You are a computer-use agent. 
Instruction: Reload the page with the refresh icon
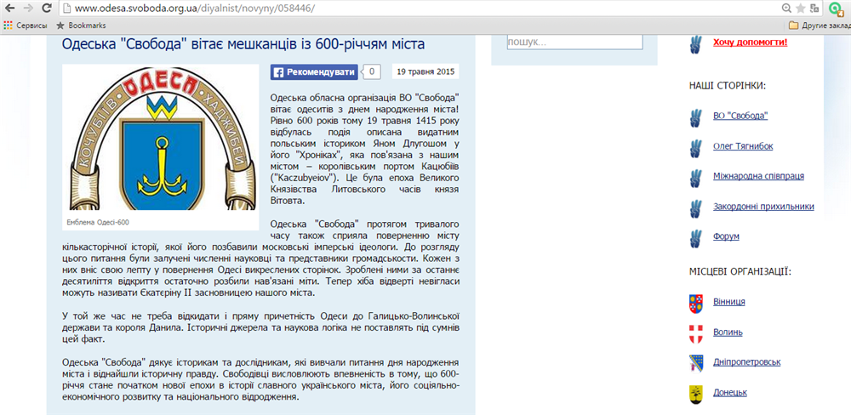click(47, 9)
